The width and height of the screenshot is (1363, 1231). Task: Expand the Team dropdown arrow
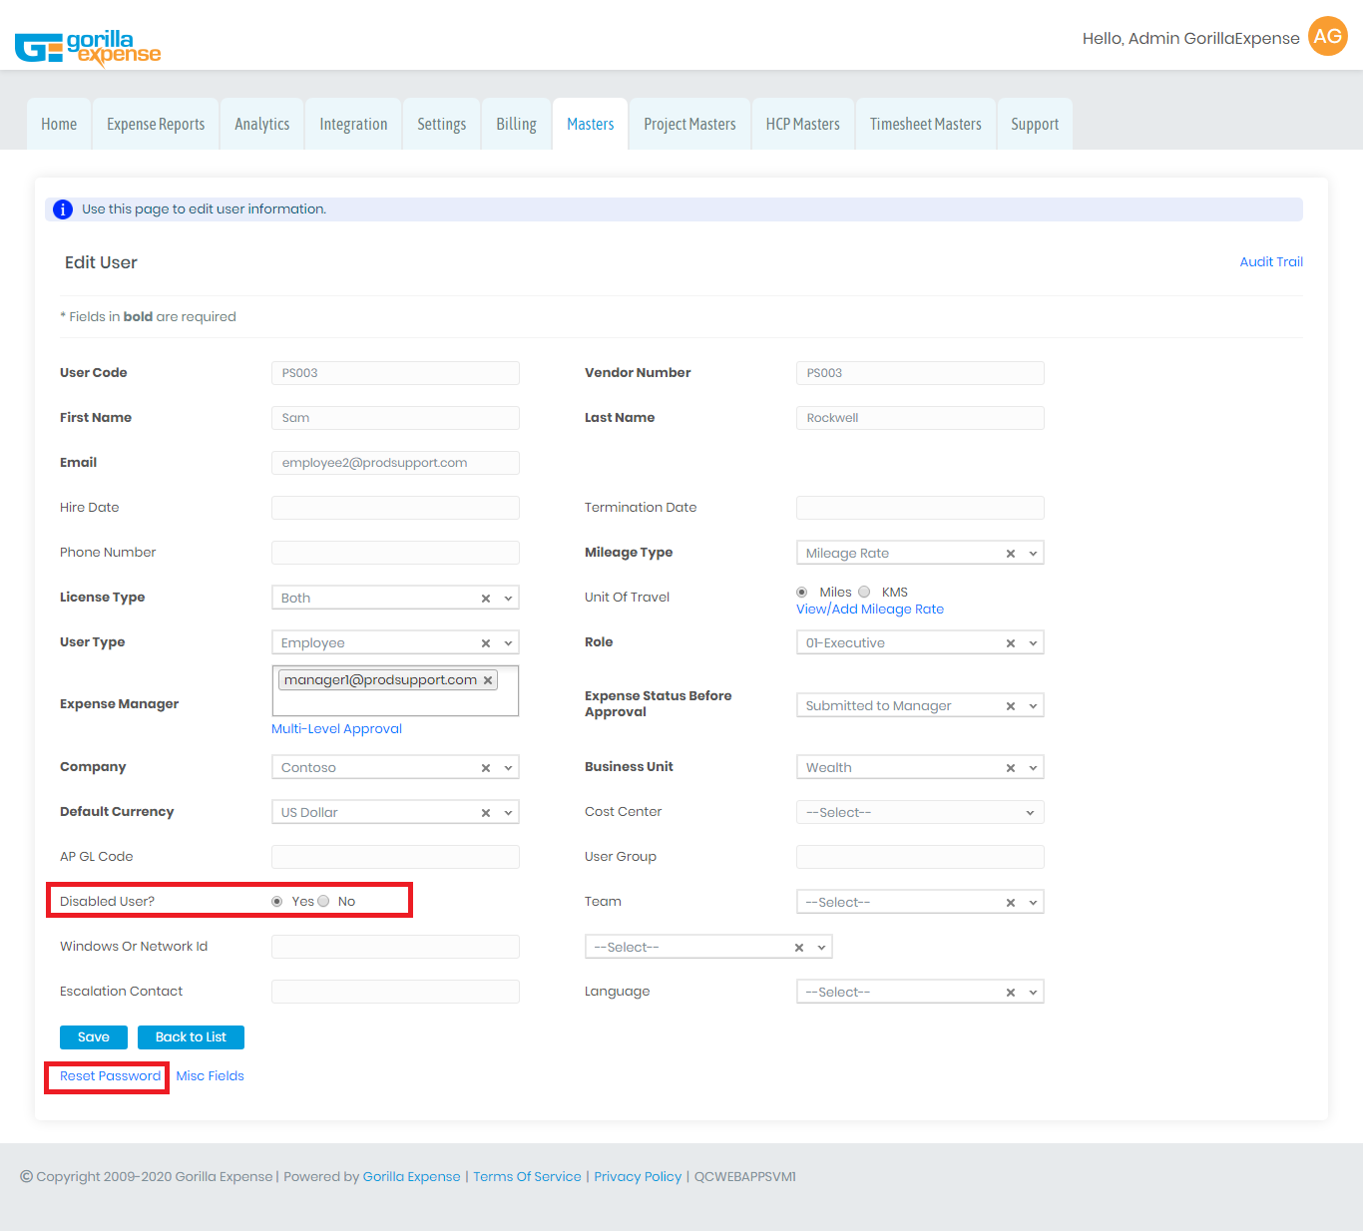point(1033,903)
